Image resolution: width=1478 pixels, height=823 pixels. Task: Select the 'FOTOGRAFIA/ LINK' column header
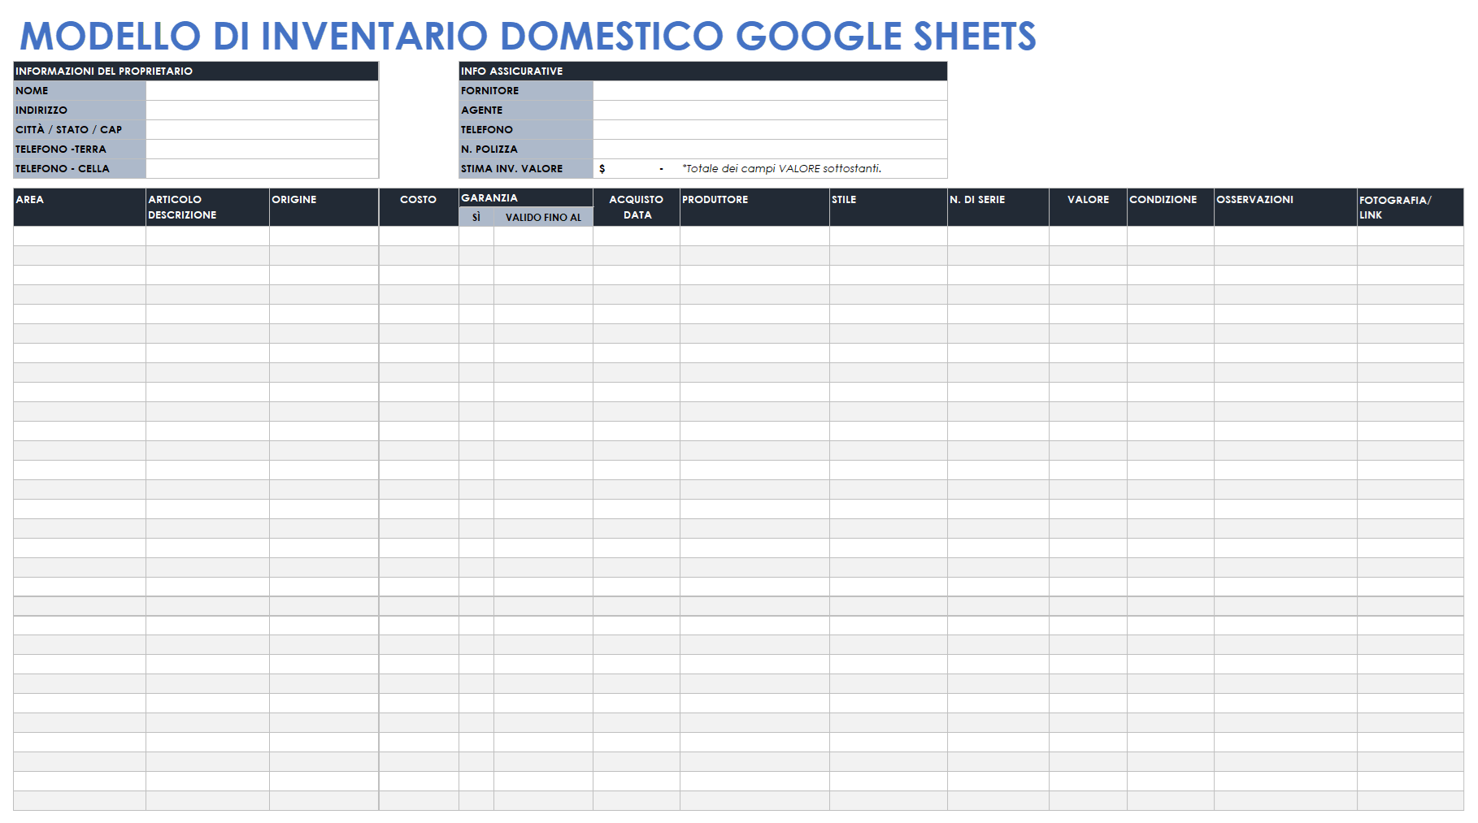pyautogui.click(x=1411, y=207)
